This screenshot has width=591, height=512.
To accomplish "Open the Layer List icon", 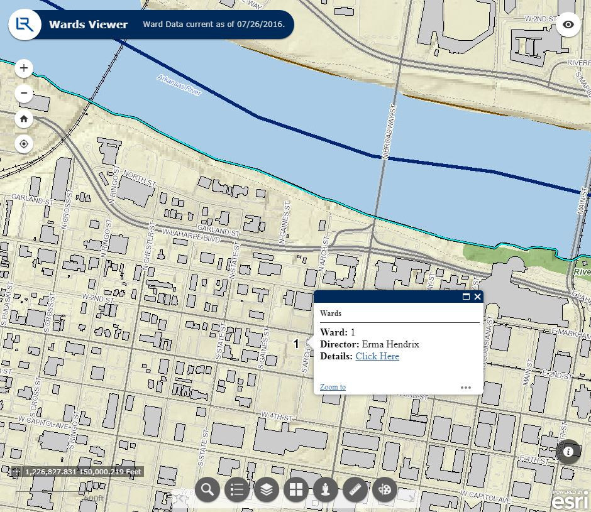I will coord(266,489).
